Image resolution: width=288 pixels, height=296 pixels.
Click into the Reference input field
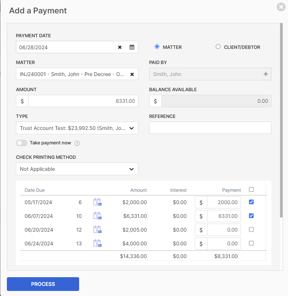pos(210,128)
